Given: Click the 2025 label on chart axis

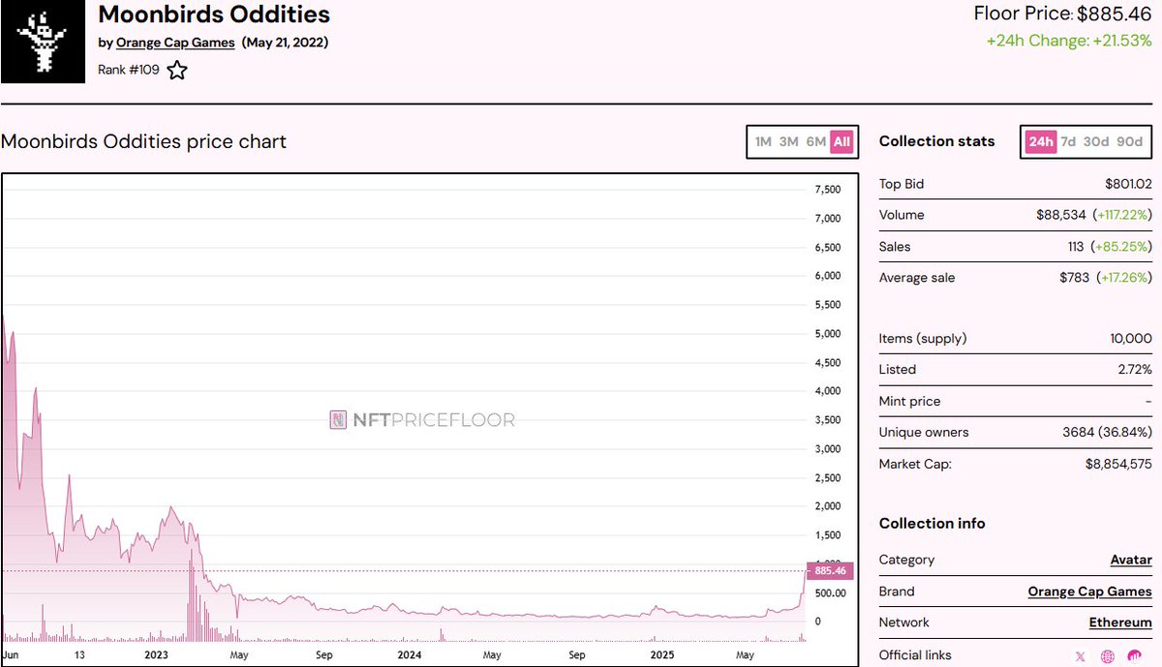Looking at the screenshot, I should [662, 655].
